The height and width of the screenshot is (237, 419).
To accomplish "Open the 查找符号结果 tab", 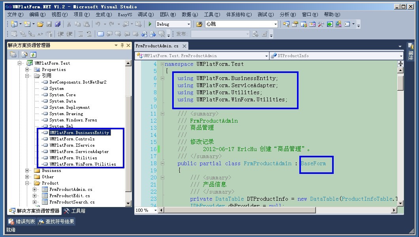I will click(x=56, y=222).
